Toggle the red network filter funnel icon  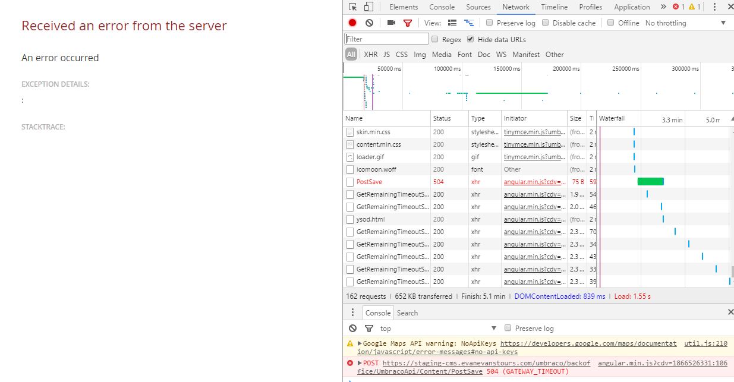[408, 23]
